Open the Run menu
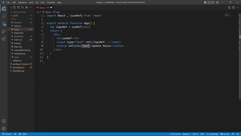 [x=43, y=3]
